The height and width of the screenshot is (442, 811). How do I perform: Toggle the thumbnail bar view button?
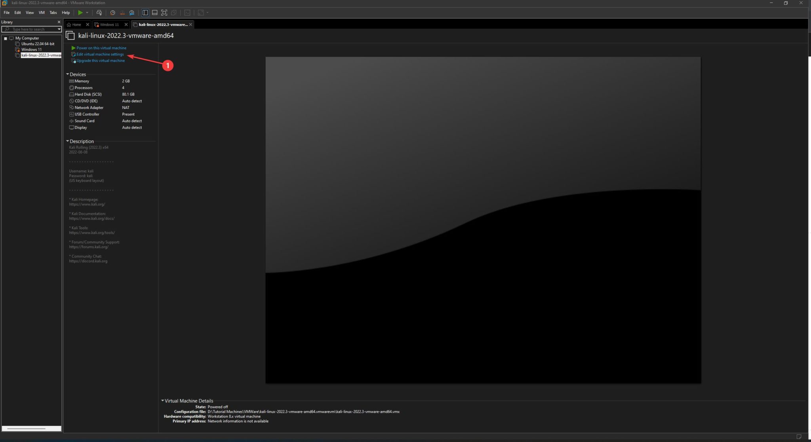pyautogui.click(x=154, y=13)
